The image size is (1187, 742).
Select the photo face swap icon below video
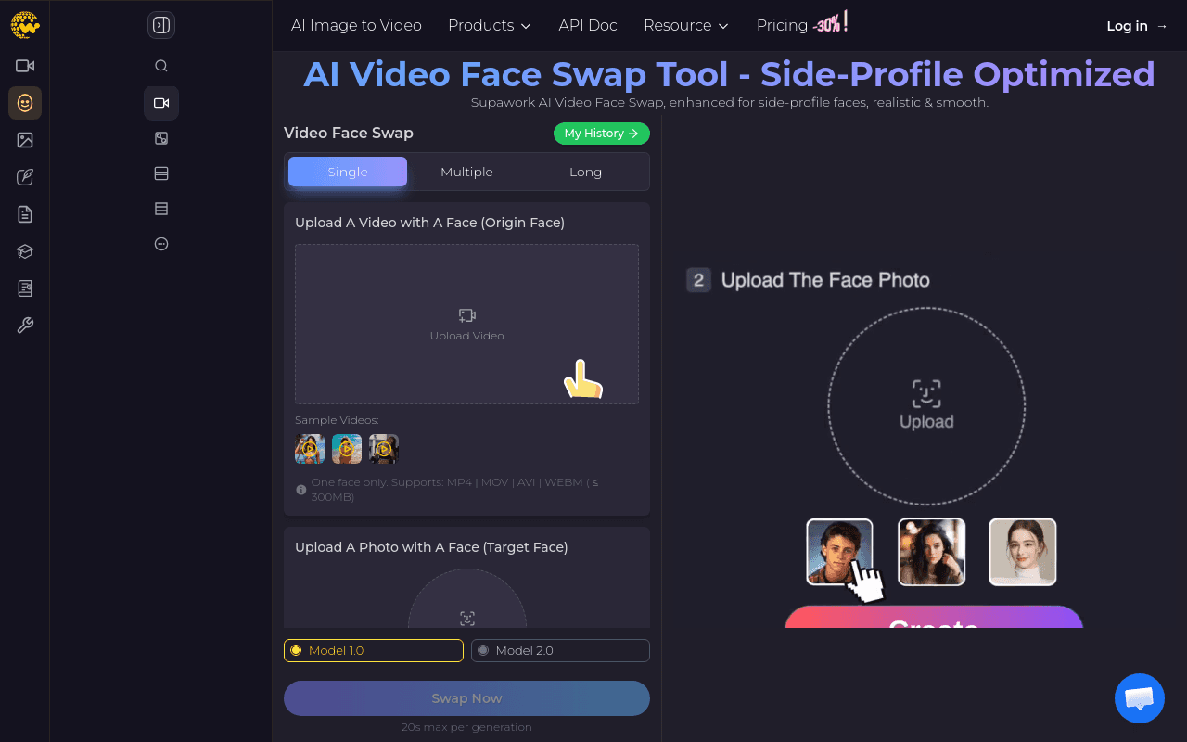click(161, 138)
